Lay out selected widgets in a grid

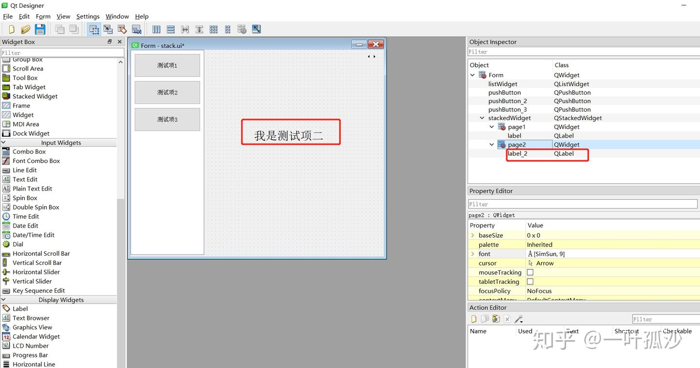213,29
